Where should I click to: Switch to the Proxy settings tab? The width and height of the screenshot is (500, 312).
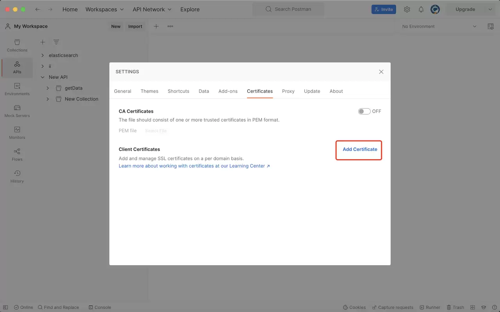(288, 91)
